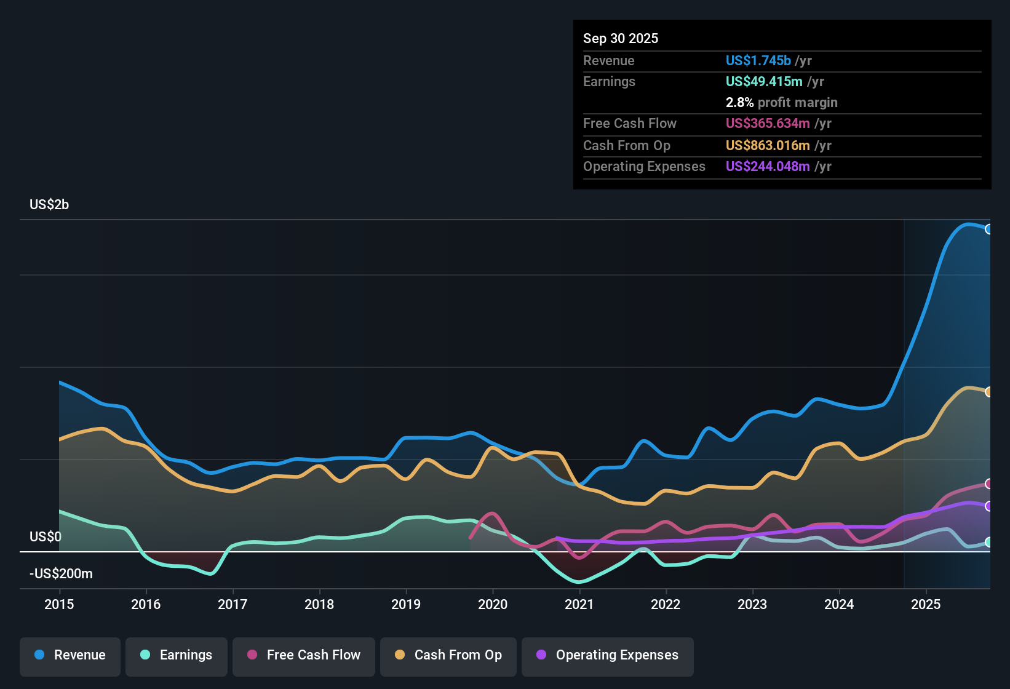
Task: Toggle the Earnings series legend button
Action: pyautogui.click(x=177, y=656)
